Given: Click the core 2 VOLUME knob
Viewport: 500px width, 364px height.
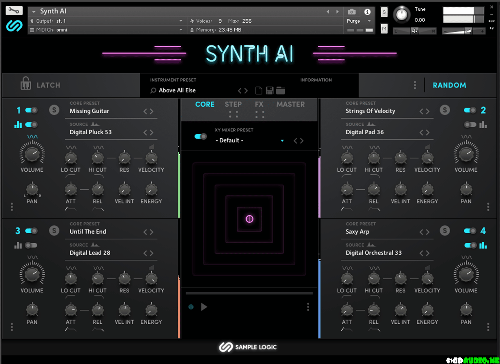Looking at the screenshot, I should [466, 154].
